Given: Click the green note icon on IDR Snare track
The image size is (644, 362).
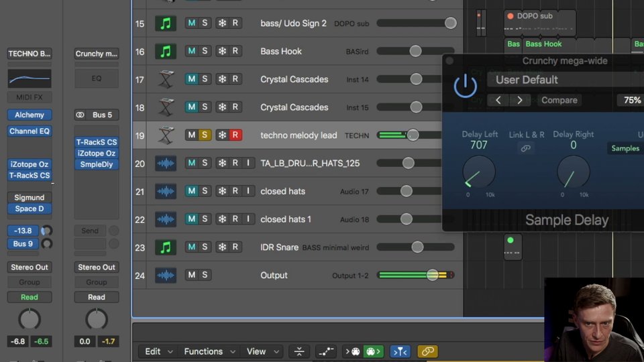Looking at the screenshot, I should [x=166, y=247].
